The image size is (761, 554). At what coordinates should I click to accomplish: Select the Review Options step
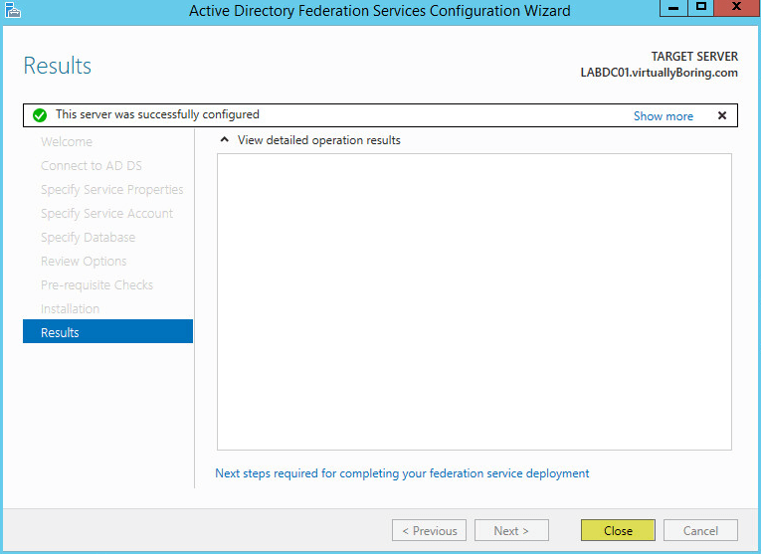pos(84,261)
